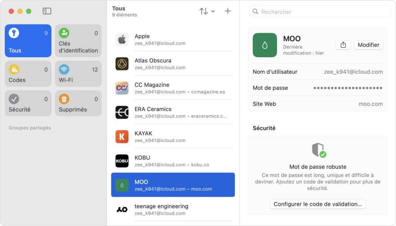Select the CC Magazine entry
This screenshot has height=226, width=396.
click(173, 88)
